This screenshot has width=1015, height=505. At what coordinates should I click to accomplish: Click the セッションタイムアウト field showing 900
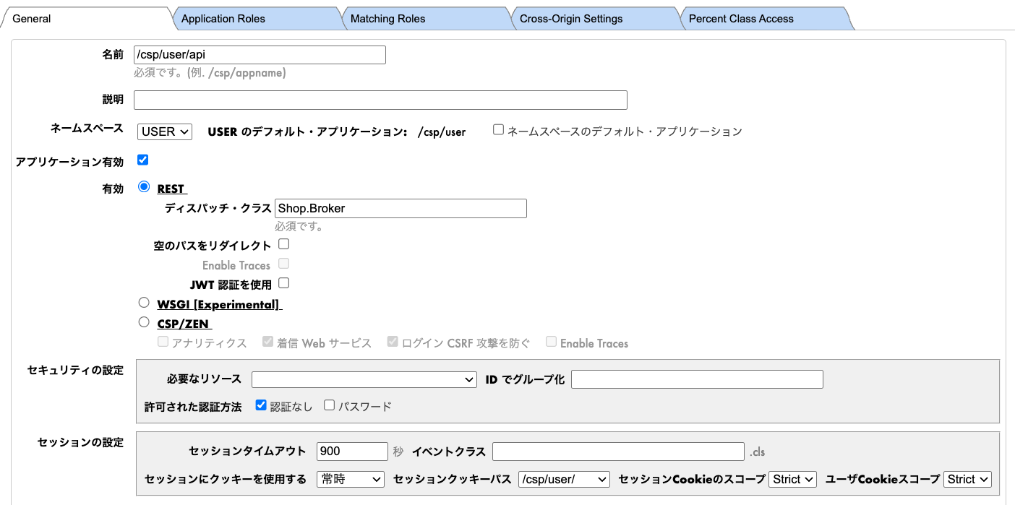[352, 452]
